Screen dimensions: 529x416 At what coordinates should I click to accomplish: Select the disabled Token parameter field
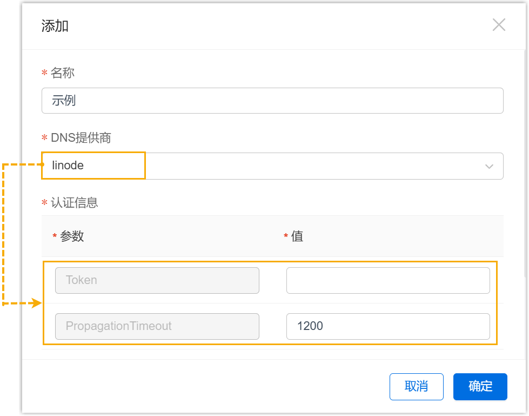pos(157,280)
